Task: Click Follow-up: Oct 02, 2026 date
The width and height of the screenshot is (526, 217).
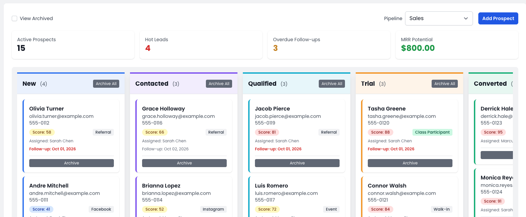Action: point(165,149)
